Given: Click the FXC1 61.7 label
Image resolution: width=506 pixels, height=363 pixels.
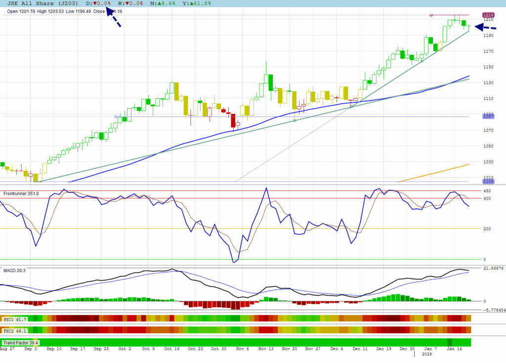Looking at the screenshot, I should pos(15,320).
